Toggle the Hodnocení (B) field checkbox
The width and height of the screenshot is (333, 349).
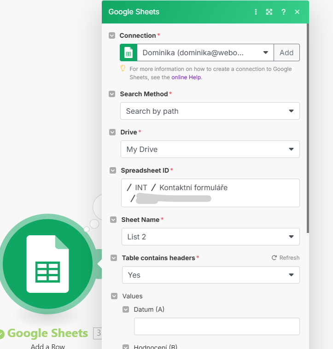point(126,347)
